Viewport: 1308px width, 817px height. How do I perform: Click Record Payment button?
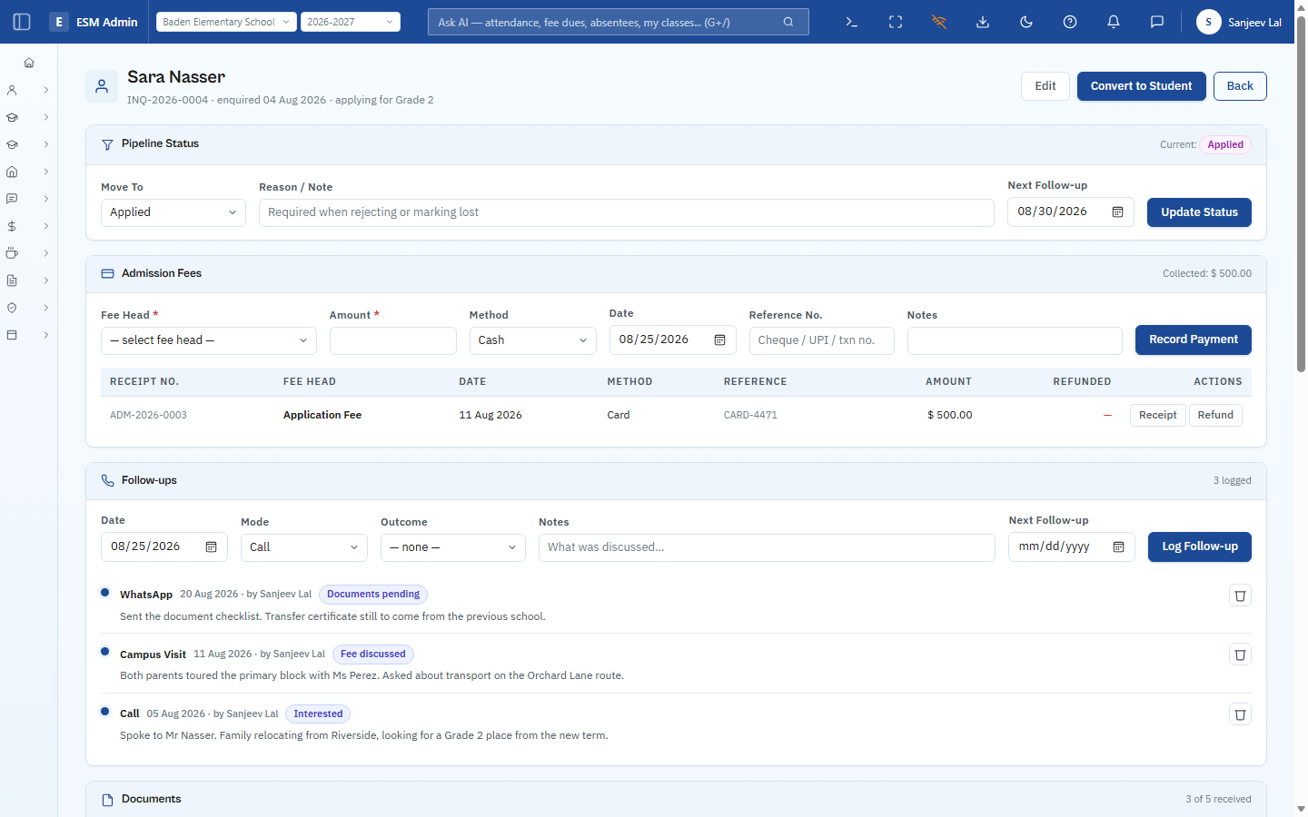1194,340
